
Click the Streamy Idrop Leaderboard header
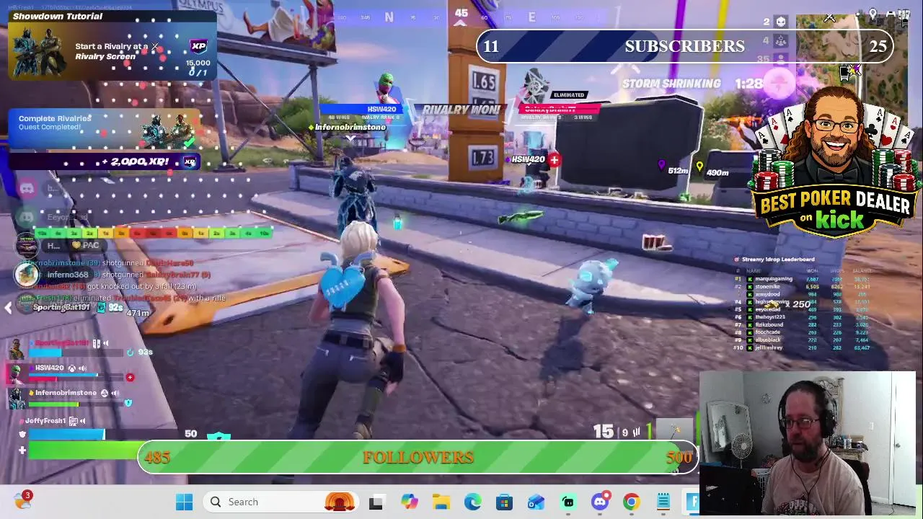pos(778,259)
